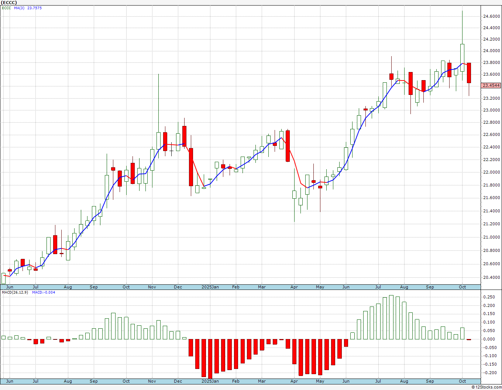This screenshot has height=390, width=502.
Task: Click Nov on the MACD panel time axis
Action: pyautogui.click(x=152, y=381)
